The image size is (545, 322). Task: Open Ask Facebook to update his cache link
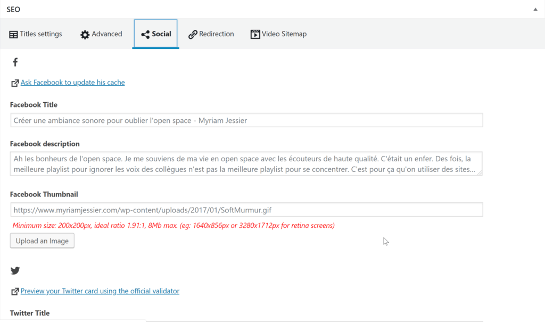(x=72, y=82)
